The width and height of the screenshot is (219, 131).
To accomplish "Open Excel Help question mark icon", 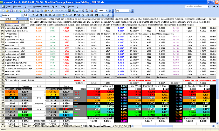I will 110,11.
